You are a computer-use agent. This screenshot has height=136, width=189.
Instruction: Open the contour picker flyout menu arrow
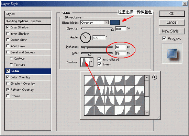pos(155,77)
